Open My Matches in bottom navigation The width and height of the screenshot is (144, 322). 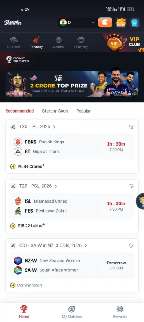(x=72, y=312)
